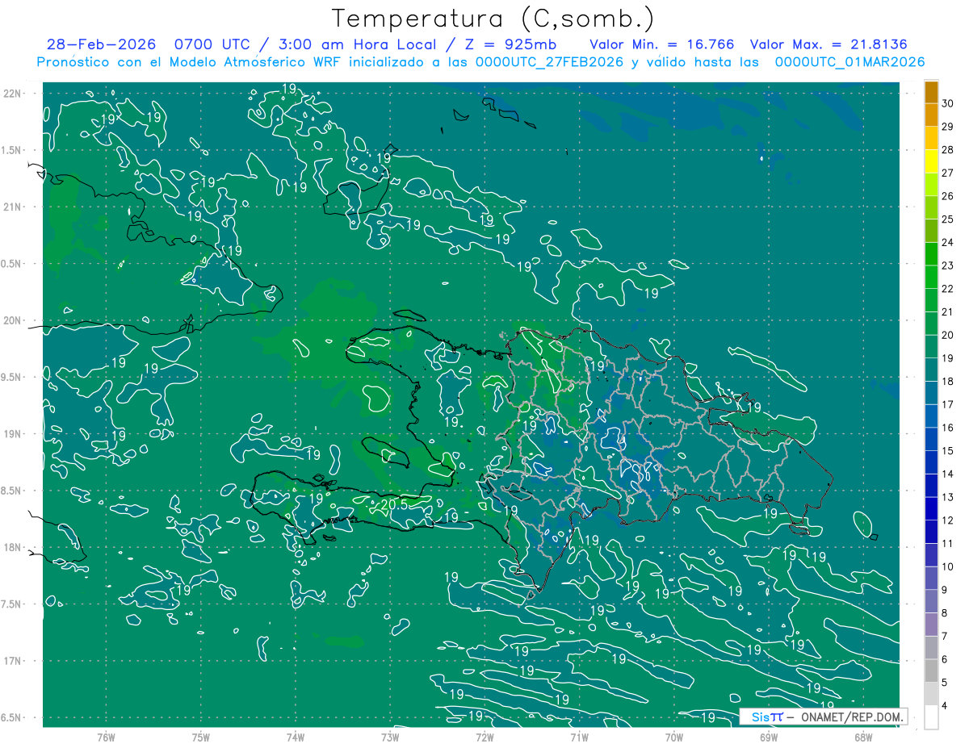Viewport: 969px width, 748px height.
Task: Click the 20.5 contour label on map
Action: coord(392,505)
